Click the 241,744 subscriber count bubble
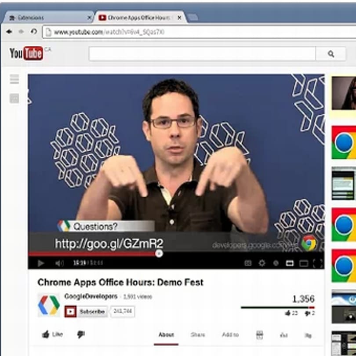356x356 pixels. coord(123,311)
